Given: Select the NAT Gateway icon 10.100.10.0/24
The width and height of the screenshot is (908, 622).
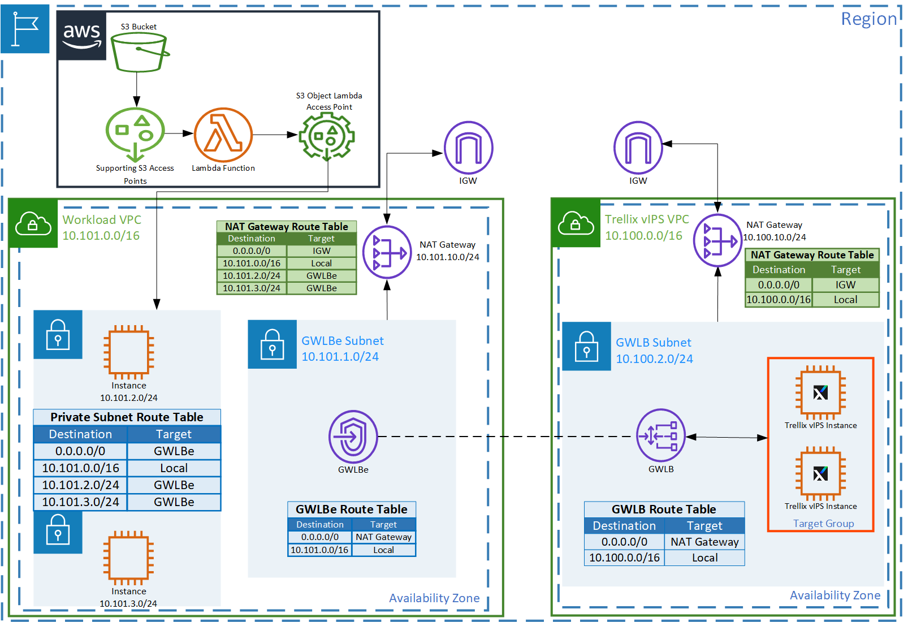Looking at the screenshot, I should tap(718, 240).
